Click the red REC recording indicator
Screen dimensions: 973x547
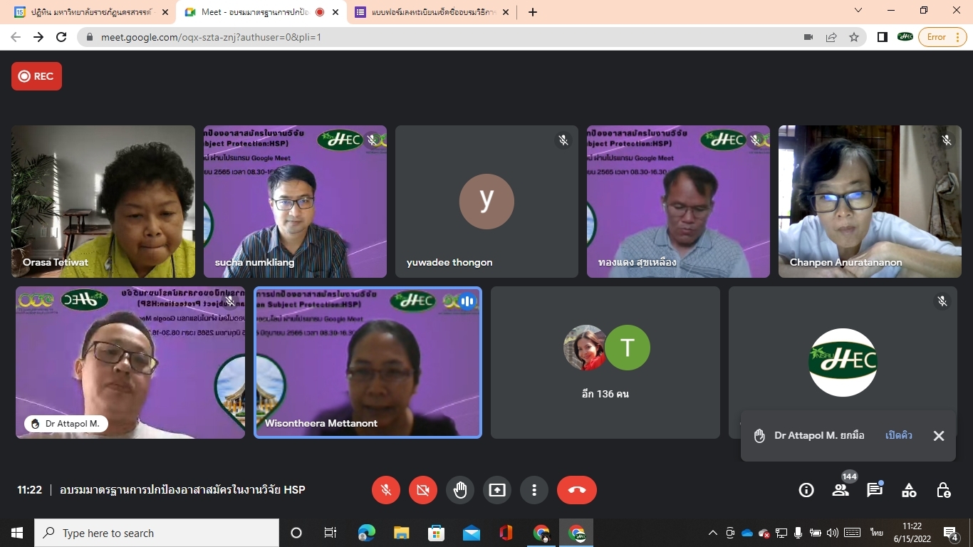(36, 76)
